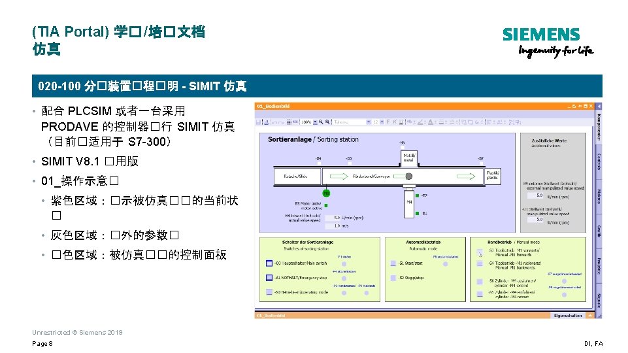Toggle the -S2 Stopp/stop switch
Viewport: 628px width, 353px height.
coord(393,277)
